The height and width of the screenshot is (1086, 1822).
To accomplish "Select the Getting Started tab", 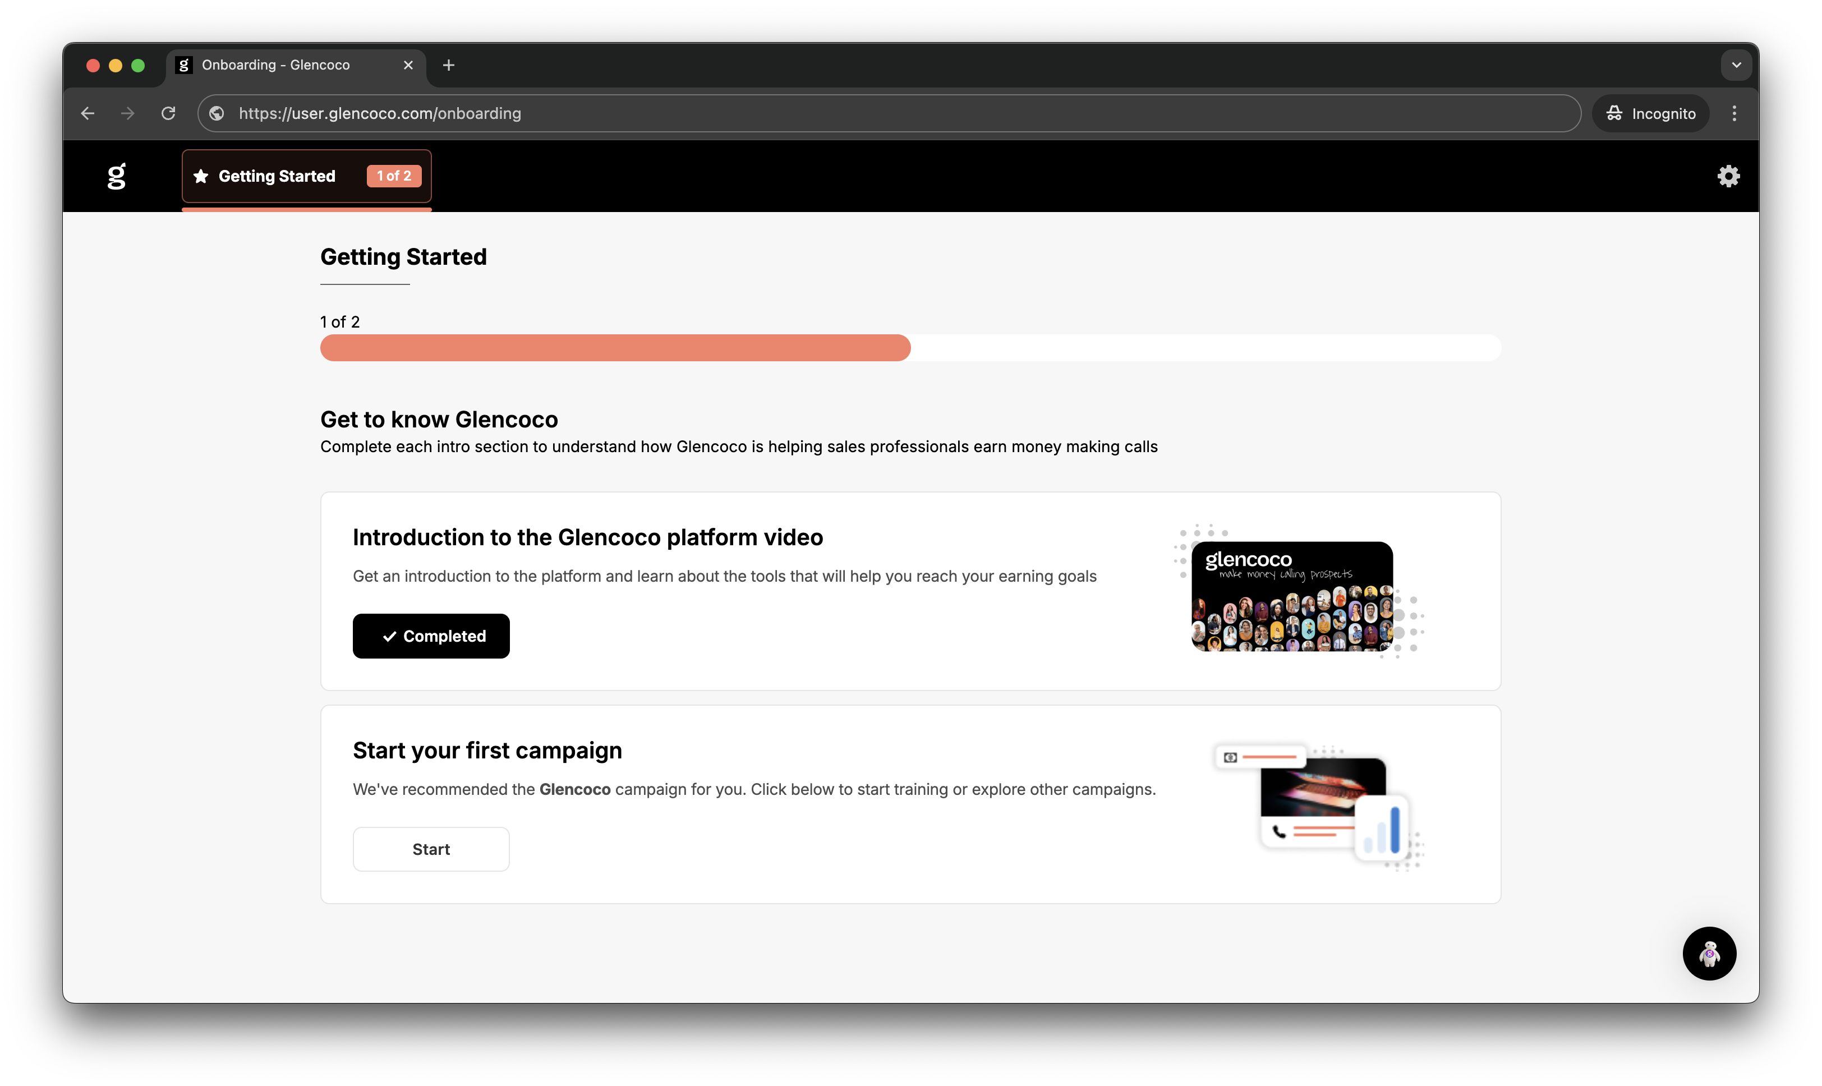I will pyautogui.click(x=306, y=176).
